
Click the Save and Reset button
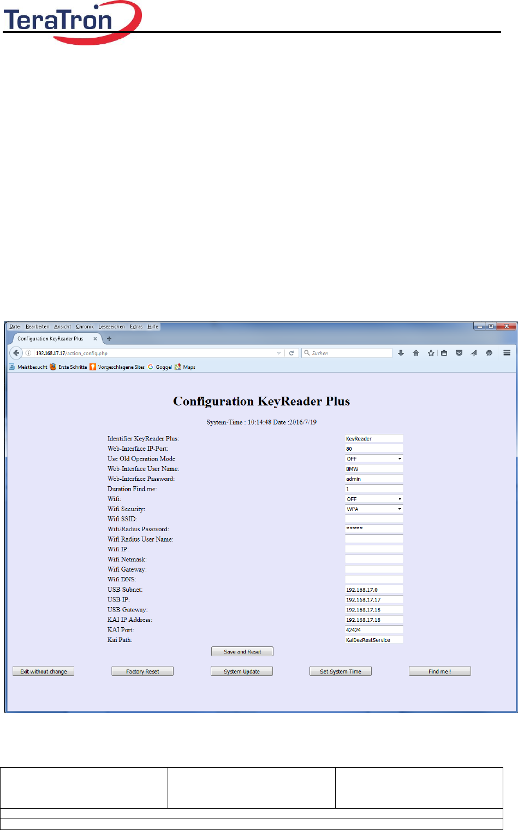point(242,651)
